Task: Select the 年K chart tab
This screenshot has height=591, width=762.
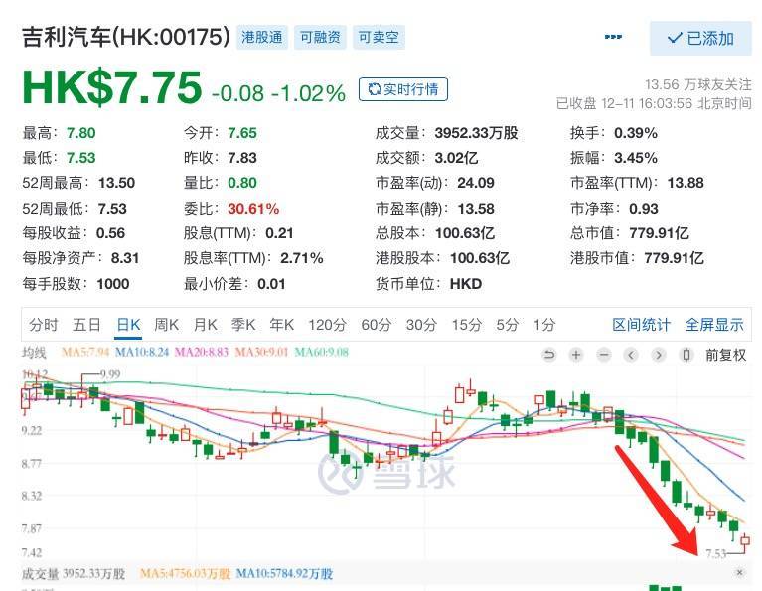Action: (282, 325)
